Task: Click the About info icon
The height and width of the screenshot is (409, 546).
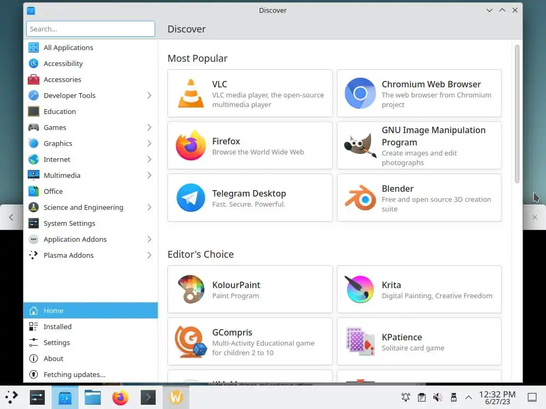Action: tap(34, 358)
